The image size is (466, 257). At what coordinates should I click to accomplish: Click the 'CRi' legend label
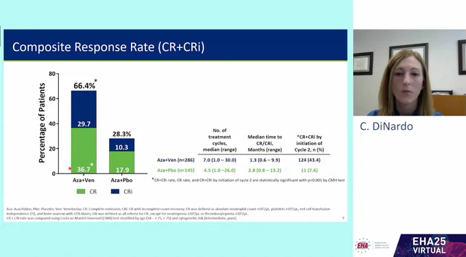[x=128, y=191]
